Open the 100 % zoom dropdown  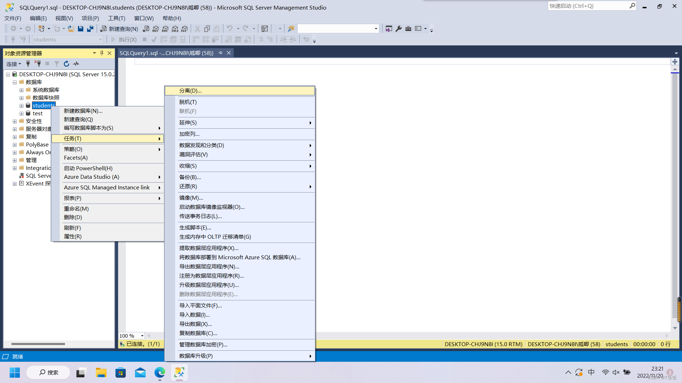[142, 336]
